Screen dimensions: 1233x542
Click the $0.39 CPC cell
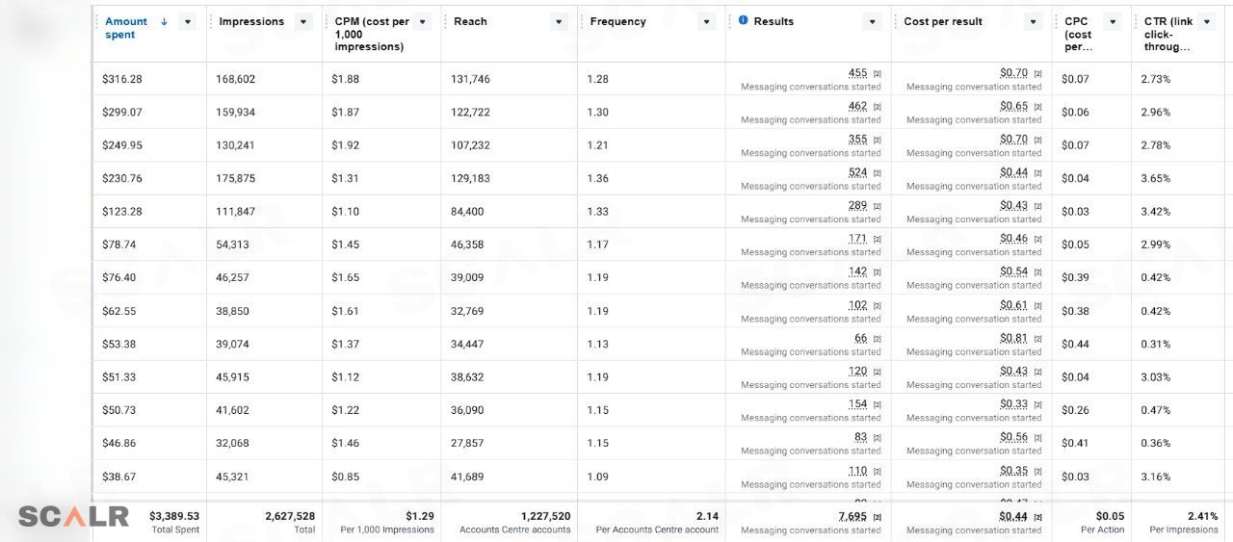point(1075,277)
